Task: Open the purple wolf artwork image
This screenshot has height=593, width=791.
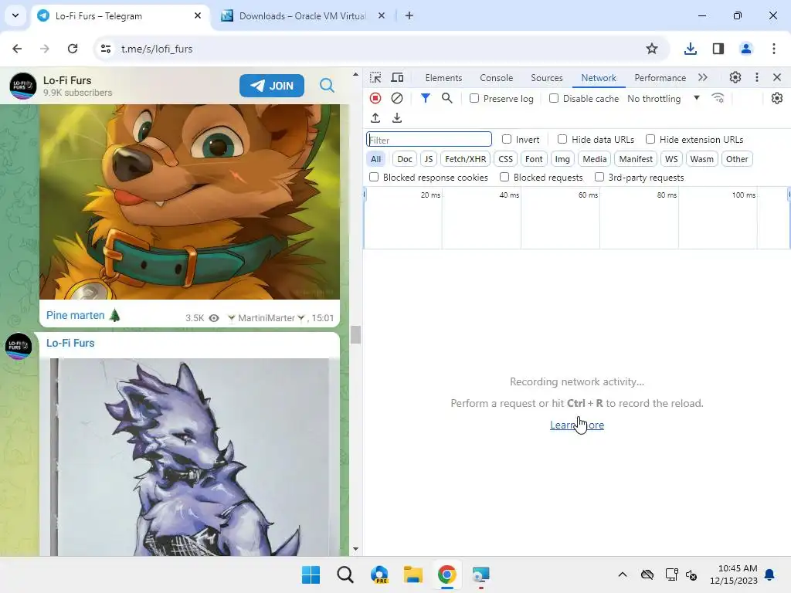Action: coord(189,457)
